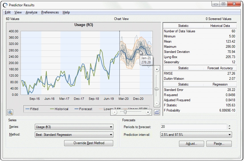
Task: Click Periods to forecast input field
Action: [x=194, y=127]
